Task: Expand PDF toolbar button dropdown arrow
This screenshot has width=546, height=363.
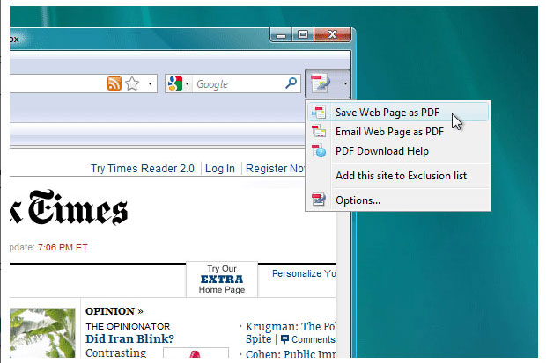Action: (345, 83)
